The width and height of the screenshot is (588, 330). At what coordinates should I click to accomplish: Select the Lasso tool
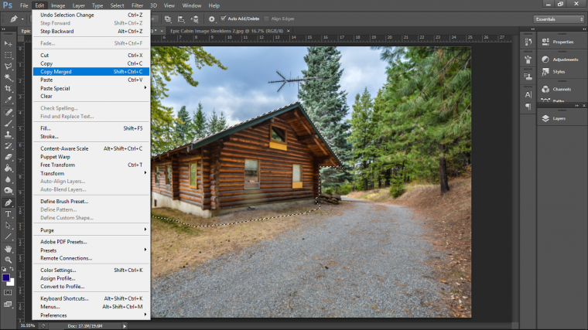(x=8, y=66)
